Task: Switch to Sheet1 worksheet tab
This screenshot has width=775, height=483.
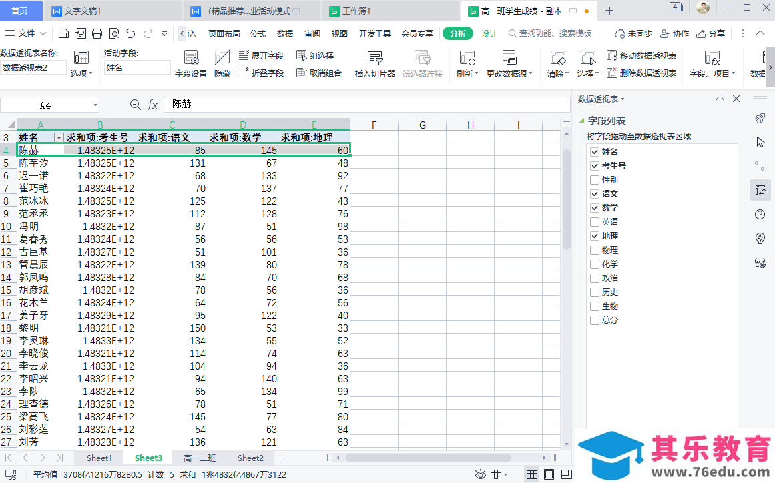Action: pos(99,458)
